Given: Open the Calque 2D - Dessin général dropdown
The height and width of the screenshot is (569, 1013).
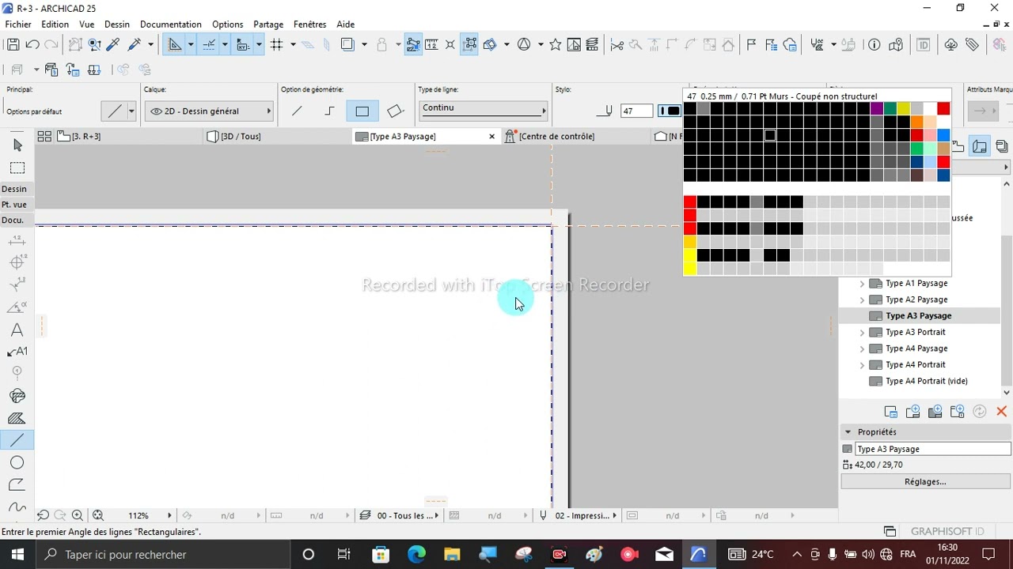Looking at the screenshot, I should 209,111.
